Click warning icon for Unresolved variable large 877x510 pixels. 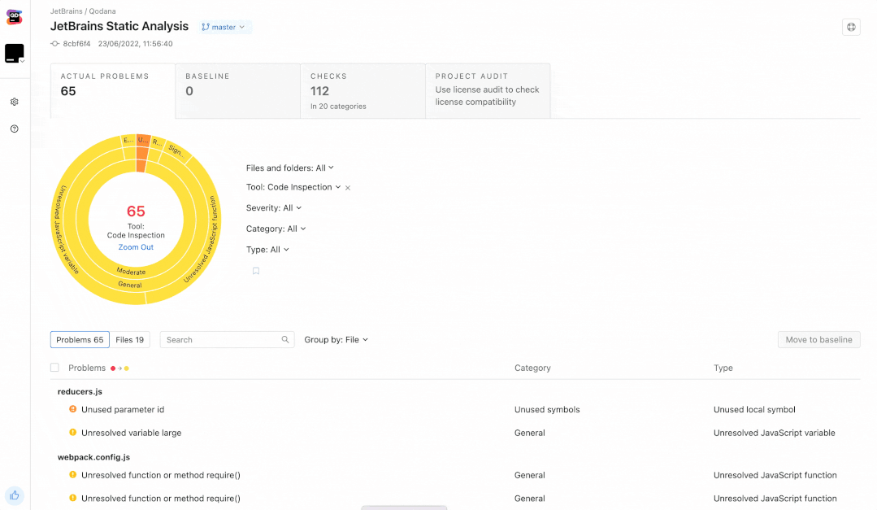tap(72, 432)
